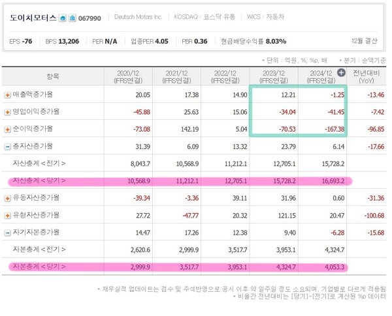
Task: Select the 순이익증가율 row label
Action: [x=33, y=129]
